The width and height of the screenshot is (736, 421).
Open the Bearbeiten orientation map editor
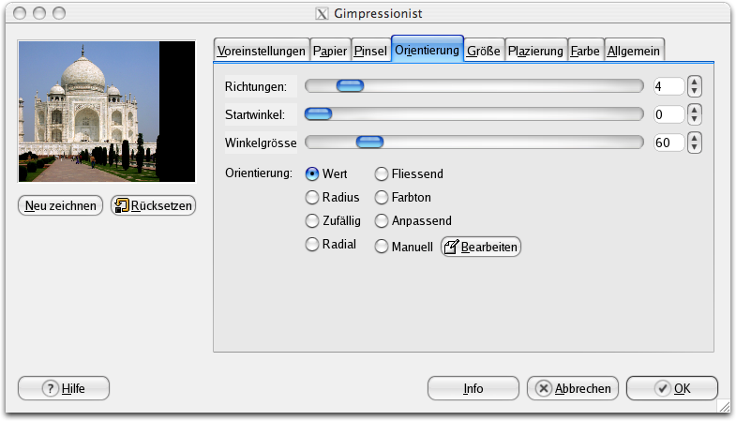(x=481, y=247)
